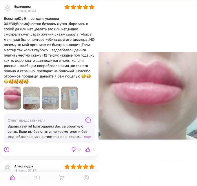The image size is (197, 186).
Task: Click Ekaterina's five-star rating
Action: 79,7
